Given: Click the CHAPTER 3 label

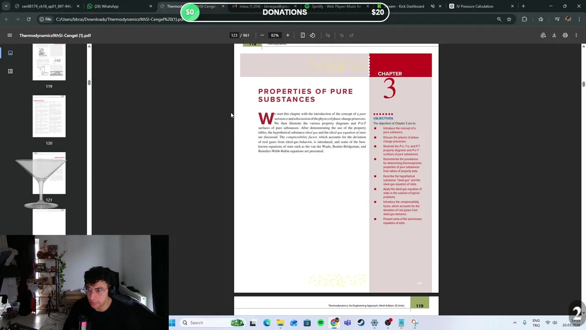Looking at the screenshot, I should tap(390, 85).
